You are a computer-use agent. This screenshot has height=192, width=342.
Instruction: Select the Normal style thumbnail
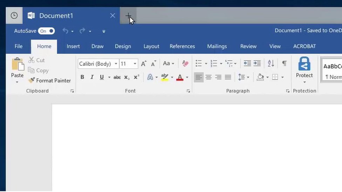tap(332, 70)
